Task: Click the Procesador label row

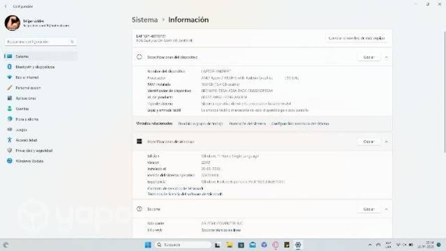Action: pos(157,78)
